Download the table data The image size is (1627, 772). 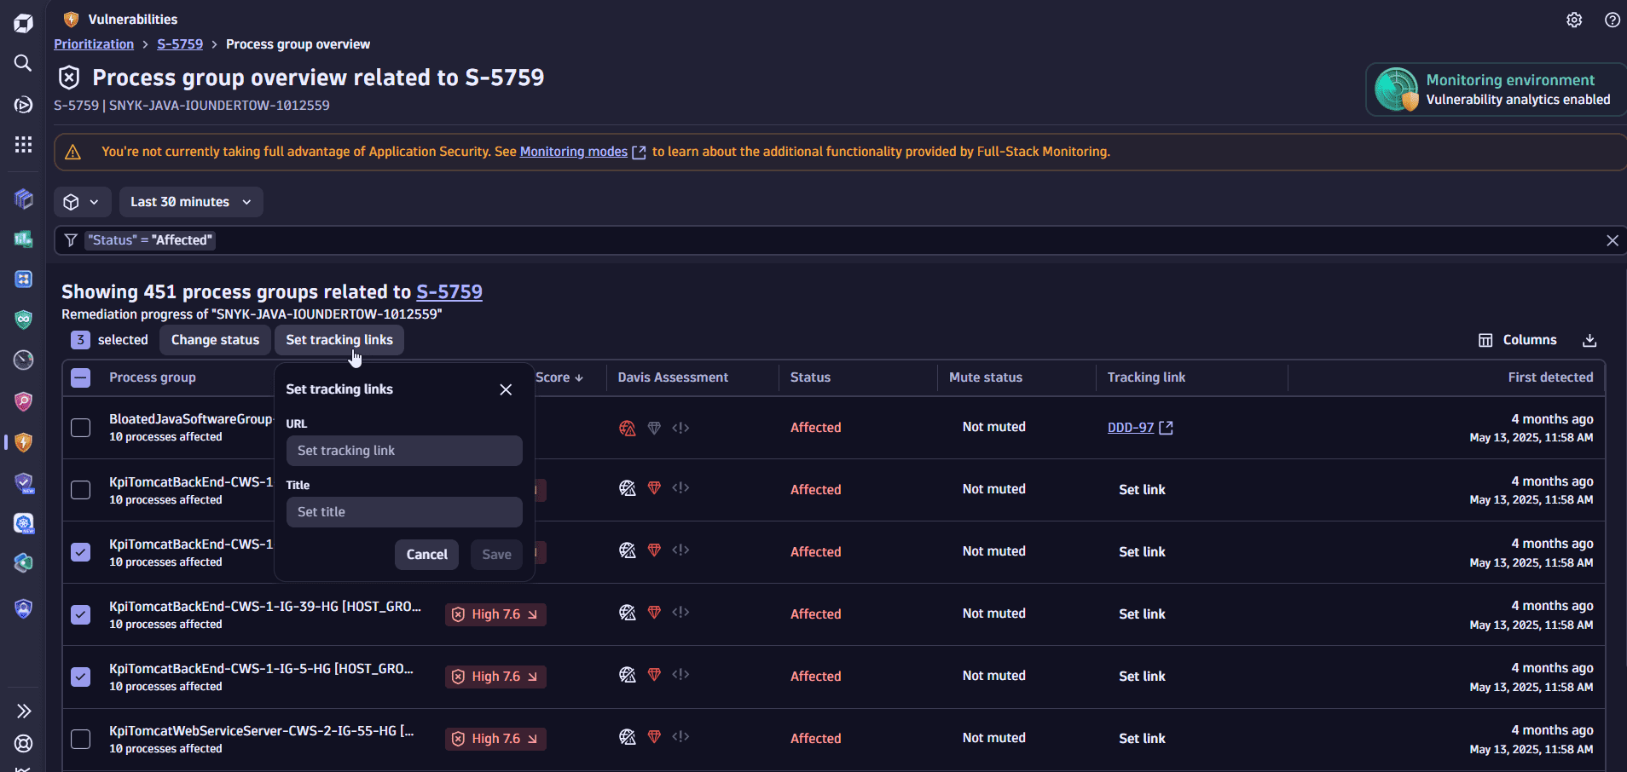click(x=1589, y=340)
